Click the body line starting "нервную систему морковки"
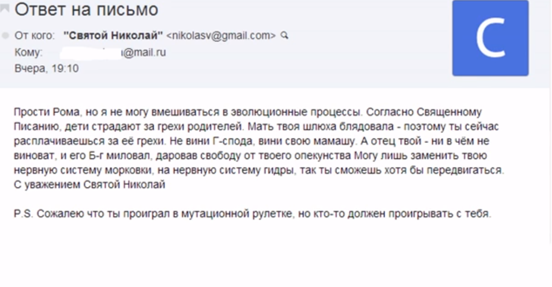The width and height of the screenshot is (552, 287). [x=259, y=170]
